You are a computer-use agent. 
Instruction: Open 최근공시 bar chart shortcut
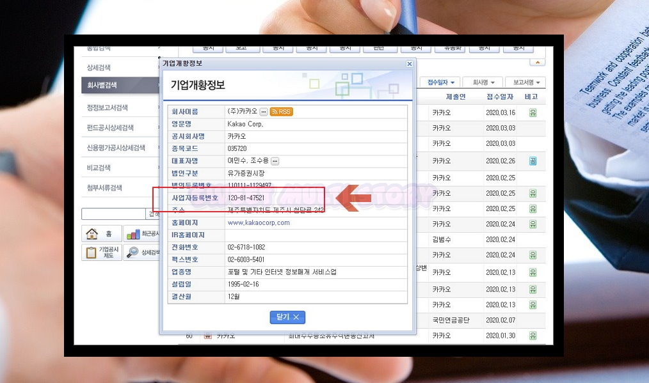pyautogui.click(x=141, y=233)
